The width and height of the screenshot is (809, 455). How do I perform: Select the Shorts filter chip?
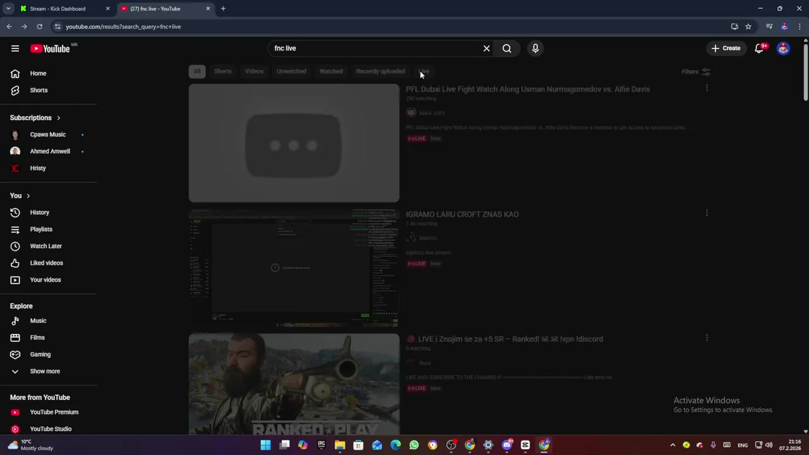tap(222, 71)
